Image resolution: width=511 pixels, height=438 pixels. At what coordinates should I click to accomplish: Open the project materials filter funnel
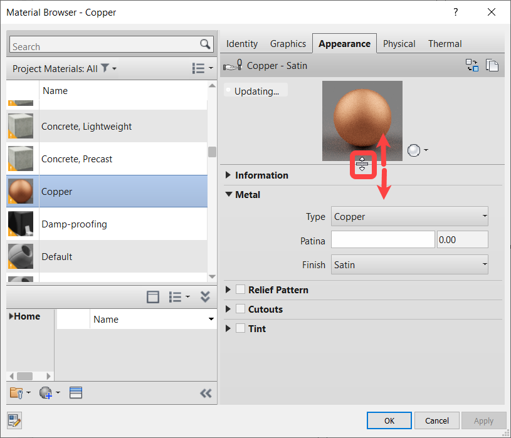click(x=105, y=68)
